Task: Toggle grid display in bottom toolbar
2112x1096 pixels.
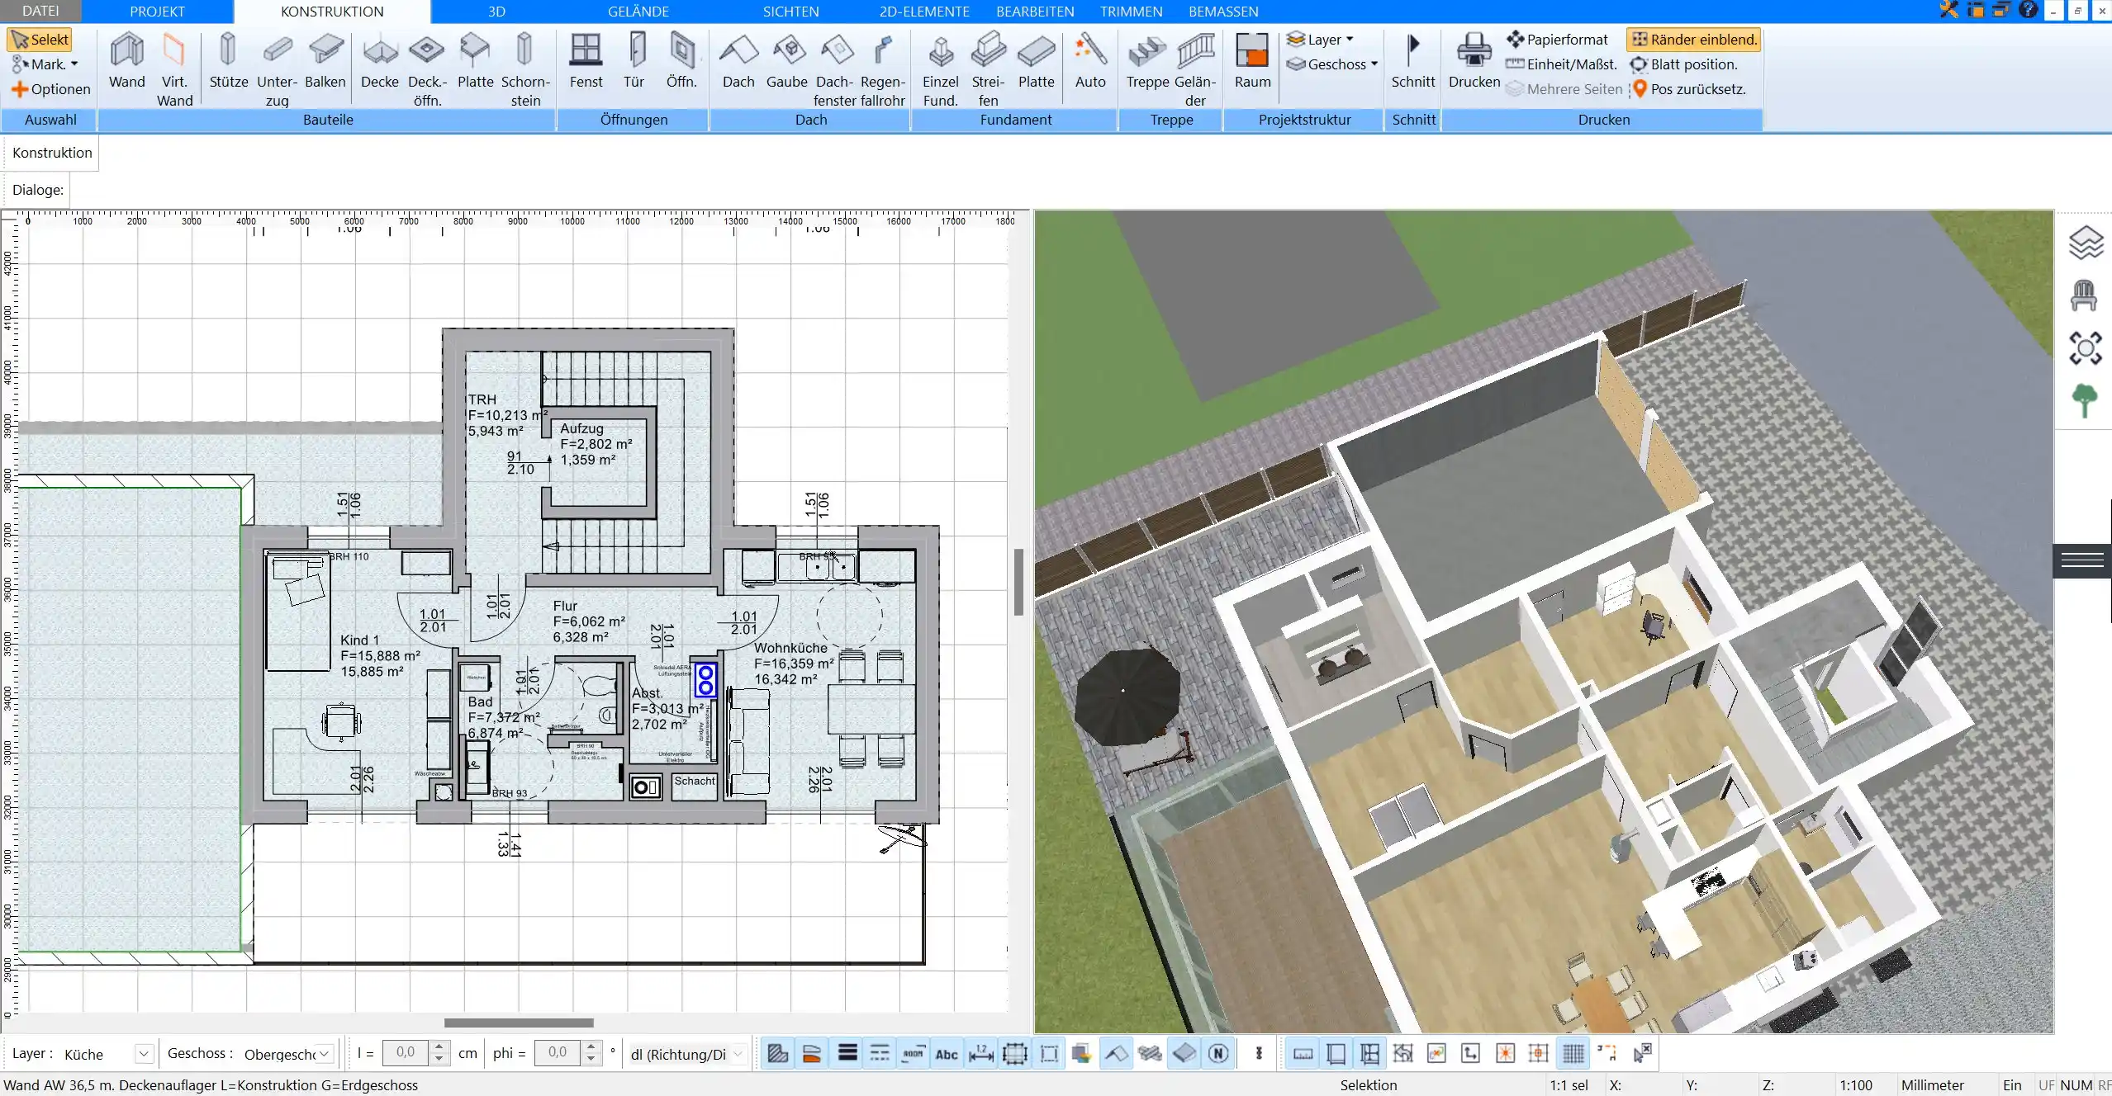Action: click(1573, 1053)
